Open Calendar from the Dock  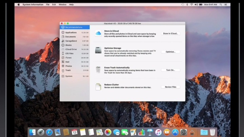tap(75, 132)
